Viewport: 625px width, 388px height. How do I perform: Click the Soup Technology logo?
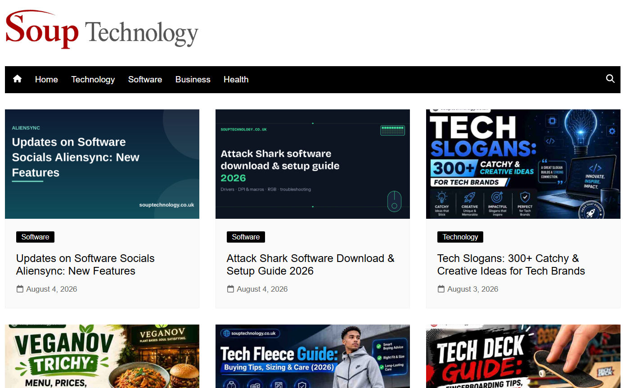coord(102,30)
